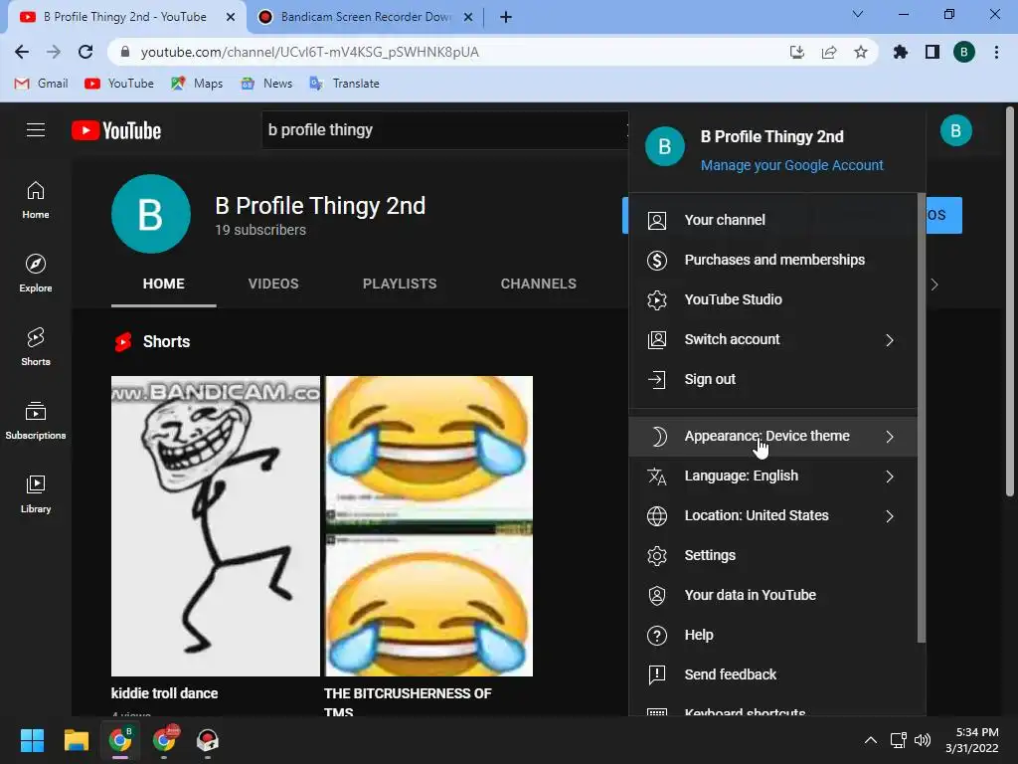Click the 'kiddie troll dance' video title
This screenshot has width=1018, height=764.
point(164,693)
